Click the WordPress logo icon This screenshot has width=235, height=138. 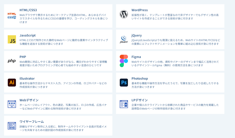[x=124, y=14]
